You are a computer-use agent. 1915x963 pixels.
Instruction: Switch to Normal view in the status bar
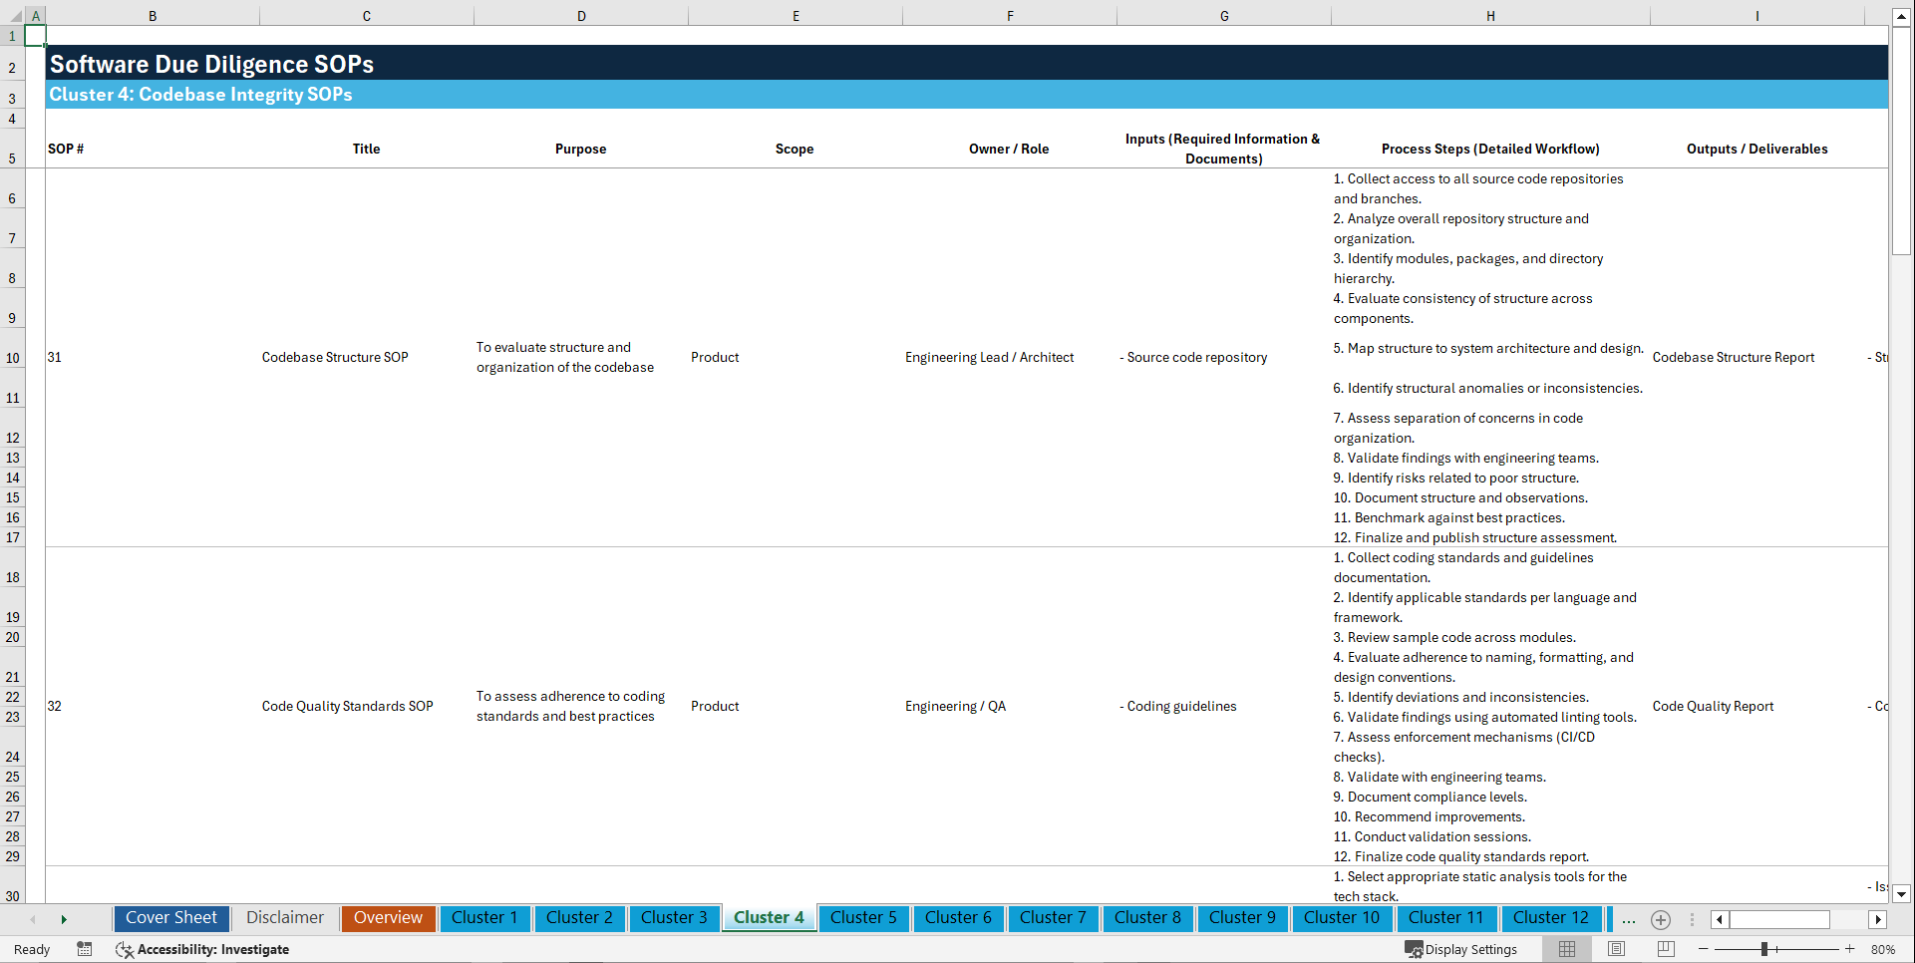pos(1566,949)
